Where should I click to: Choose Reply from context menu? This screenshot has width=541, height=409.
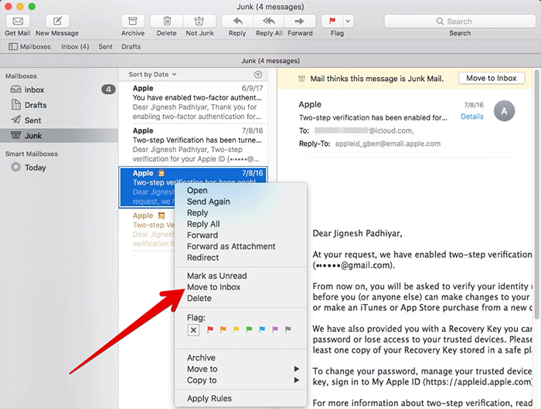[241, 213]
